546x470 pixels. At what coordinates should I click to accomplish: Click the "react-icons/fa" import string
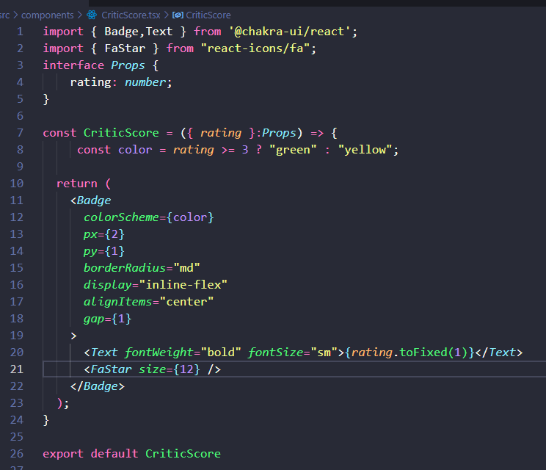click(x=255, y=48)
